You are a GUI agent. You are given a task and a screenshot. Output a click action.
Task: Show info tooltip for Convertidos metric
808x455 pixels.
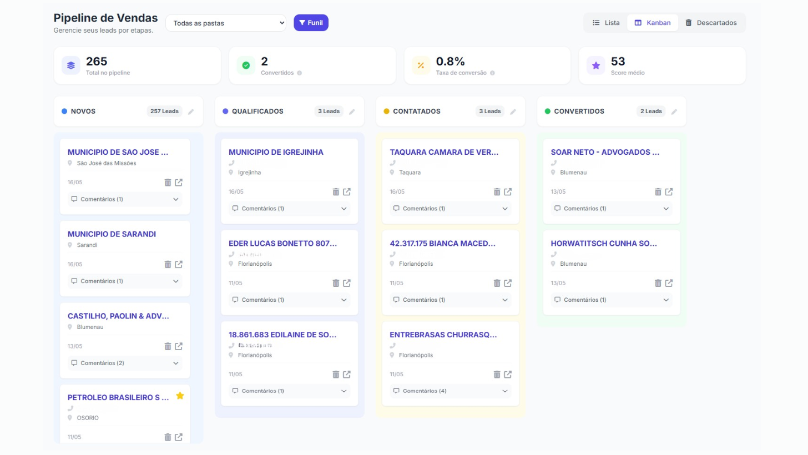pyautogui.click(x=300, y=73)
